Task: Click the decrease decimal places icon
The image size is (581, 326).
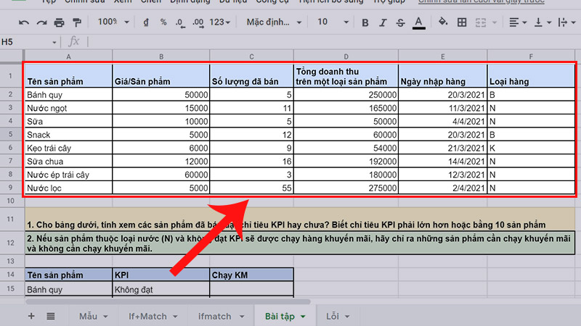Action: pos(179,23)
